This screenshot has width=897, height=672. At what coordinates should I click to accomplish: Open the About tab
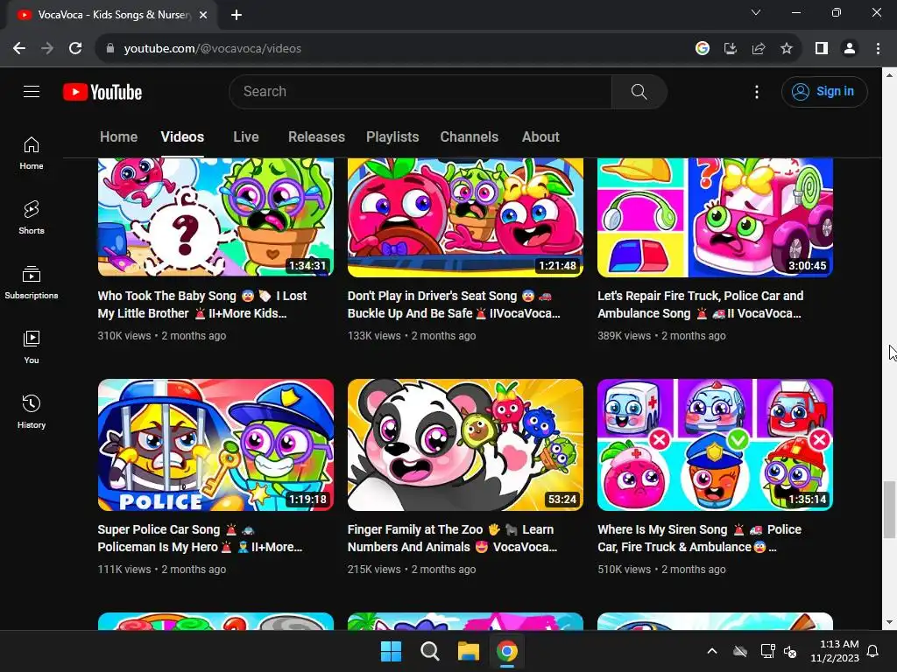click(x=540, y=137)
